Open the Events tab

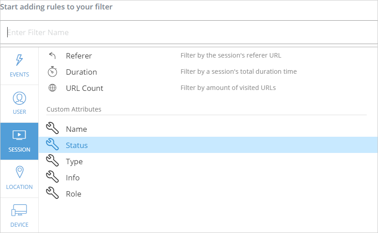(19, 66)
